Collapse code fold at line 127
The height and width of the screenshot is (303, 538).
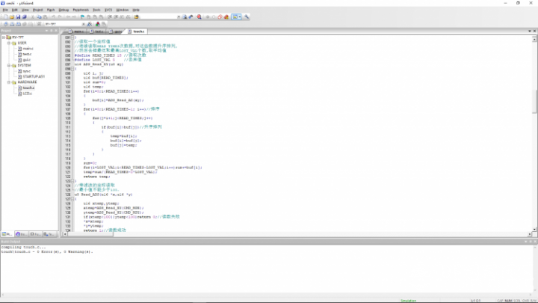[72, 199]
